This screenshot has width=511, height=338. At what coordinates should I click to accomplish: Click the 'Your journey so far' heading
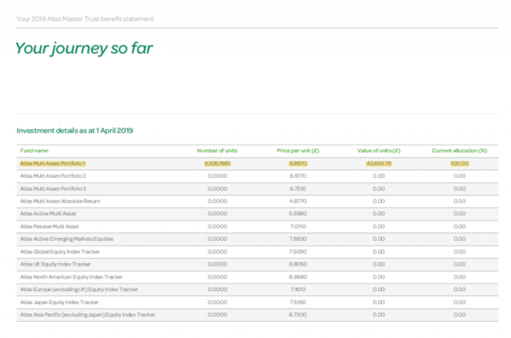coord(83,49)
